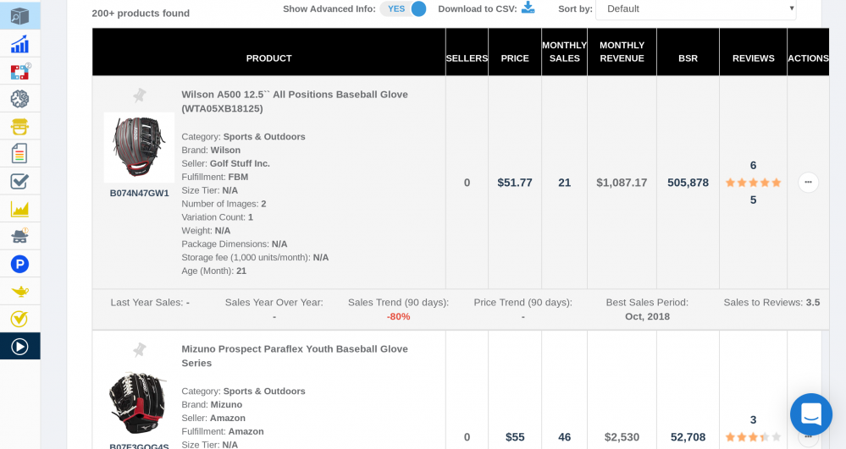
Task: Sort table by Monthly Revenue column
Action: point(622,52)
